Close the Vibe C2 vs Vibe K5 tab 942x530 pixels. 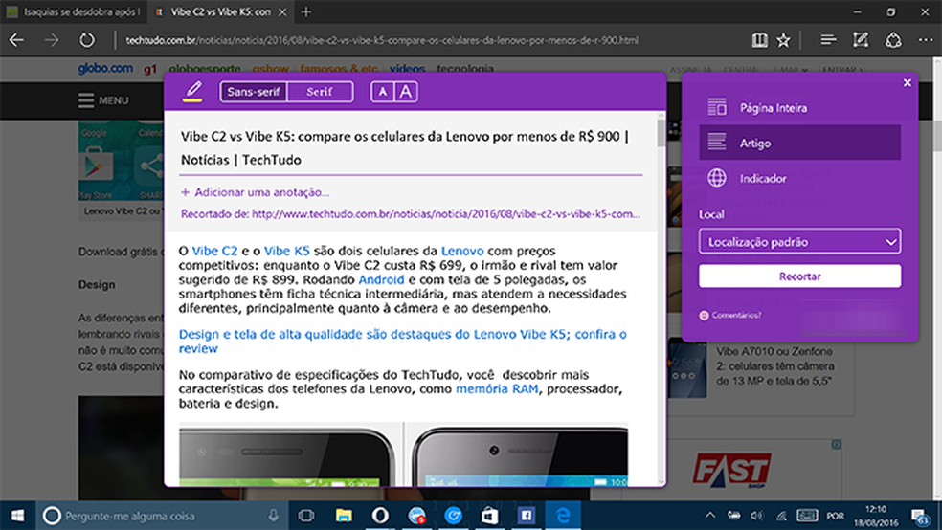(x=282, y=12)
